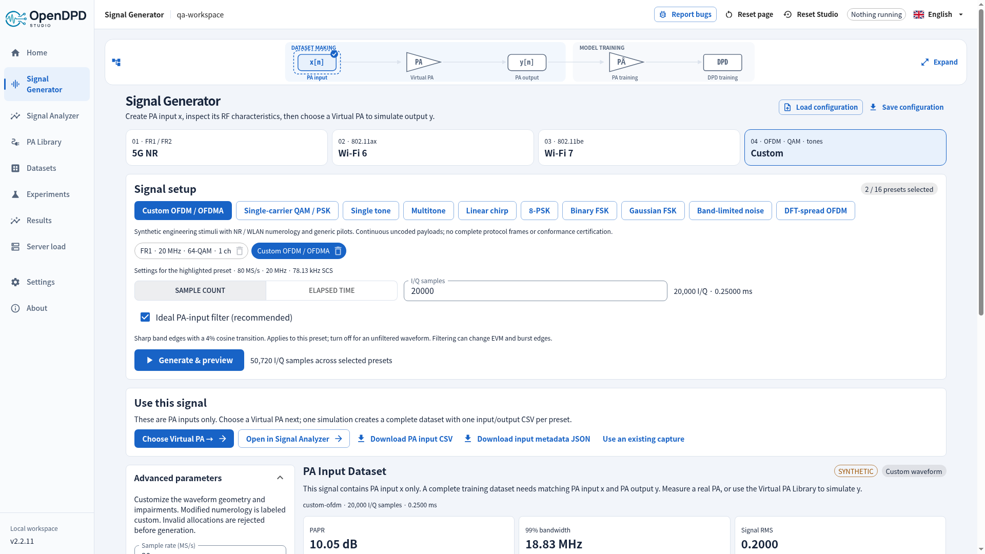985x554 pixels.
Task: Open PA Library from its sidebar icon
Action: pyautogui.click(x=15, y=142)
